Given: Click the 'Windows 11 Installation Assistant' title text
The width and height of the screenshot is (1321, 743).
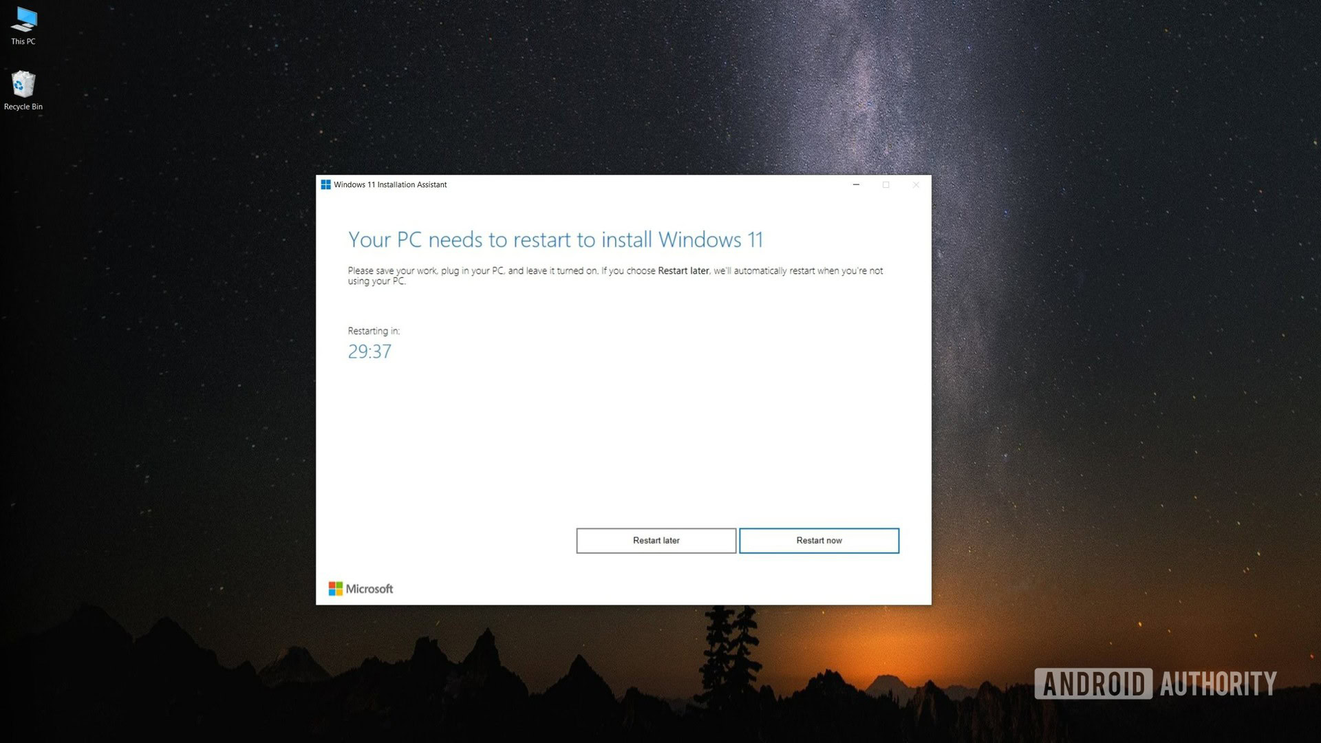Looking at the screenshot, I should (390, 184).
